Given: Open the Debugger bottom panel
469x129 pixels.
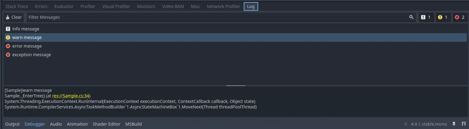Looking at the screenshot, I should click(x=35, y=124).
